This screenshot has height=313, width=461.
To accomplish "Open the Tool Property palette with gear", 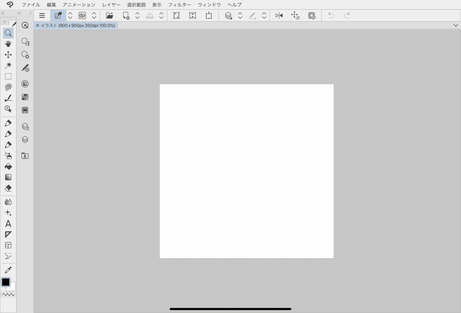I will coord(25,55).
